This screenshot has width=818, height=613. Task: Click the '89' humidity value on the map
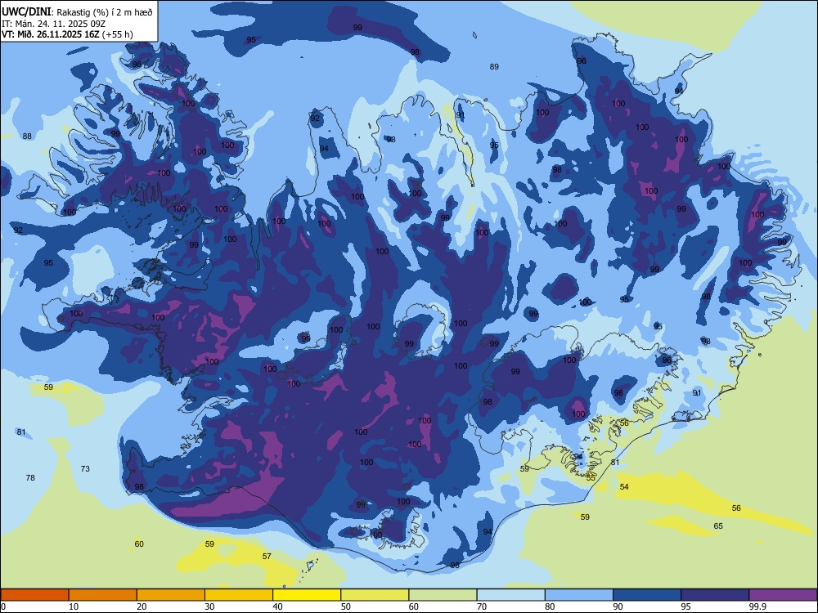coord(494,67)
